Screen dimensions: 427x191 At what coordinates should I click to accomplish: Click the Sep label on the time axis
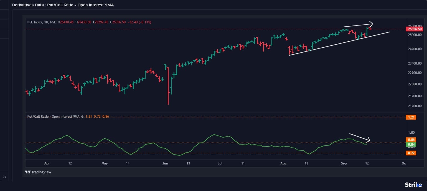[x=344, y=163]
